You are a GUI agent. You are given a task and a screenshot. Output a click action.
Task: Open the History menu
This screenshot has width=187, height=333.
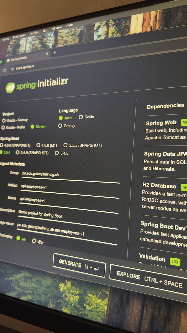click(5, 39)
